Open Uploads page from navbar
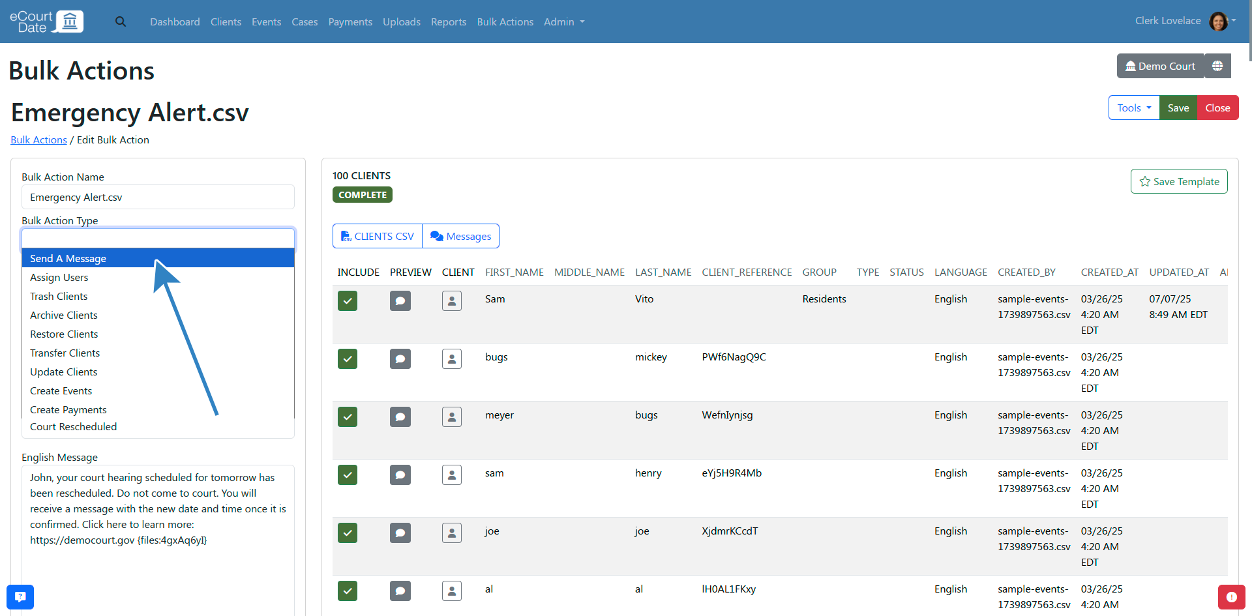The image size is (1252, 616). pos(402,22)
